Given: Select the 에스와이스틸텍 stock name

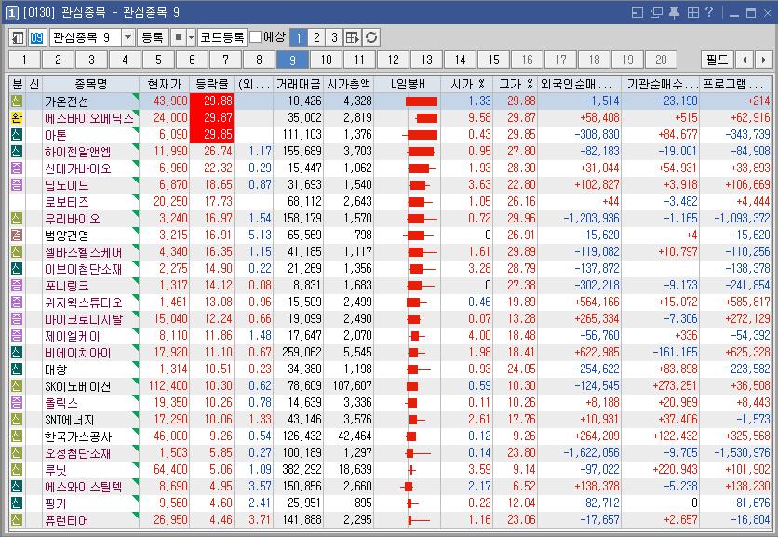Looking at the screenshot, I should [84, 487].
